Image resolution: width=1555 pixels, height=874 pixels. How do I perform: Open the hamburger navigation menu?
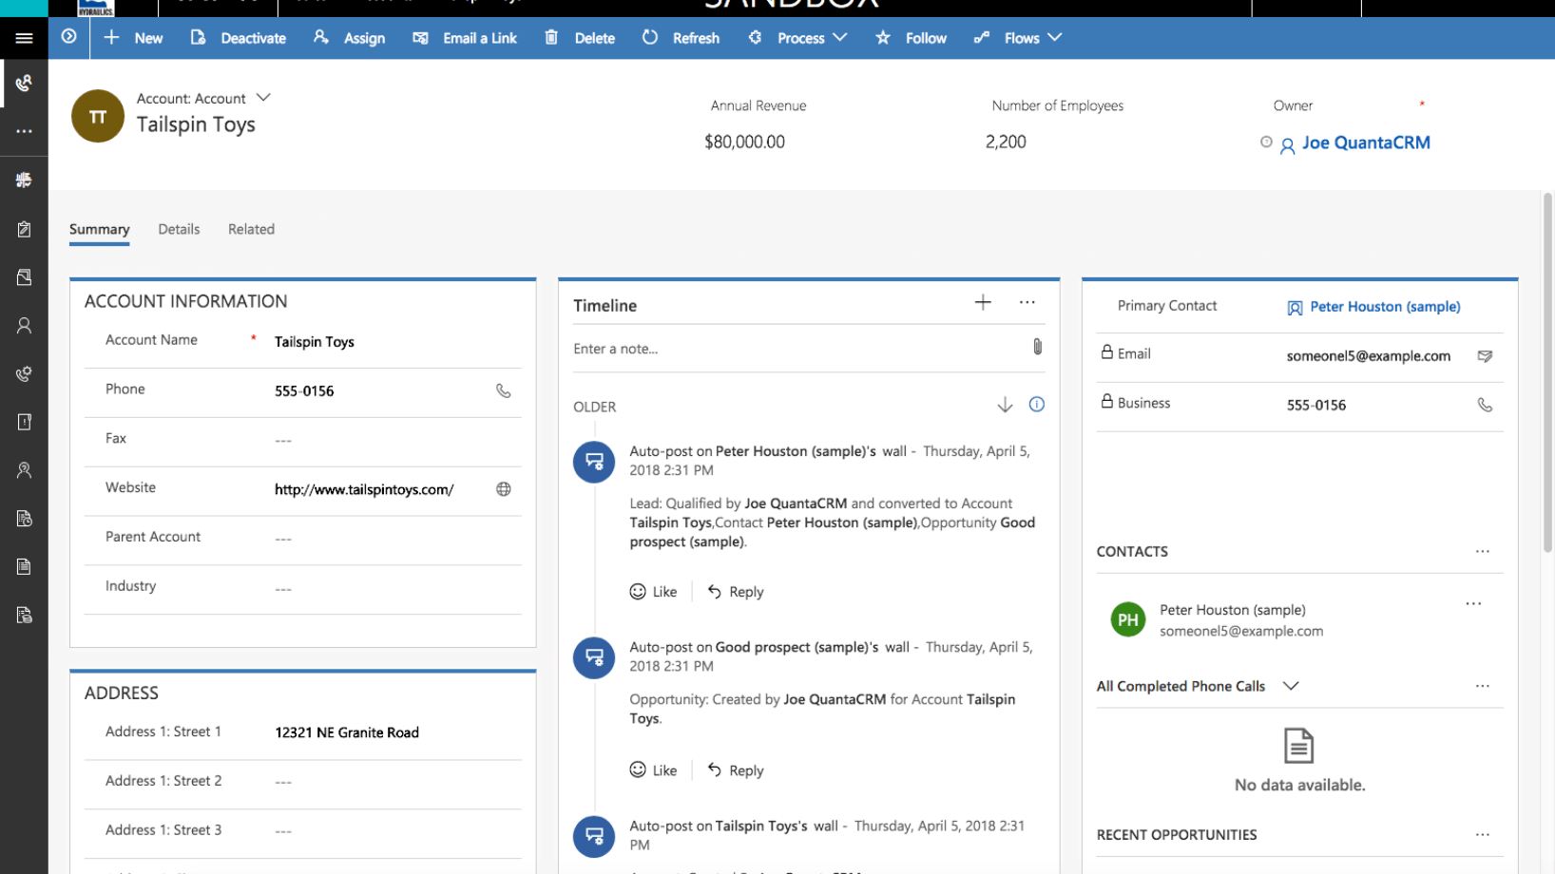pyautogui.click(x=24, y=38)
